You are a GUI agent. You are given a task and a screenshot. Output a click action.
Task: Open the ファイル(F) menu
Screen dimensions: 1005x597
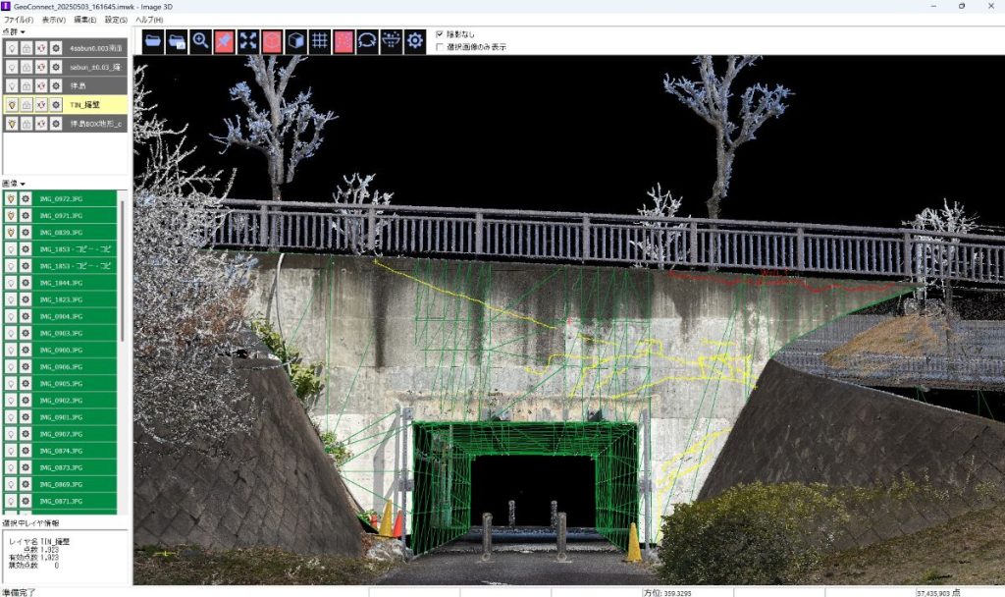click(18, 20)
